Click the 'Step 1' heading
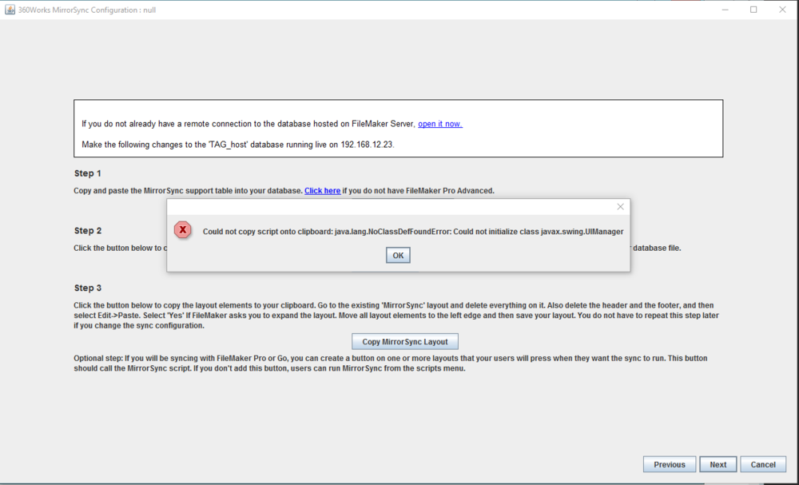This screenshot has height=485, width=799. click(88, 173)
